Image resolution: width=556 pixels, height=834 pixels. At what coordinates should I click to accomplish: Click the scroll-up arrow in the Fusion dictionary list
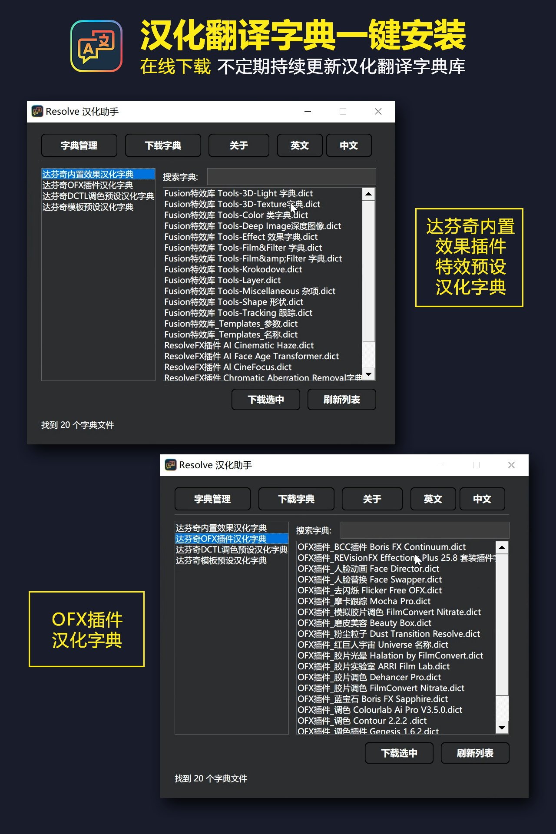point(369,194)
